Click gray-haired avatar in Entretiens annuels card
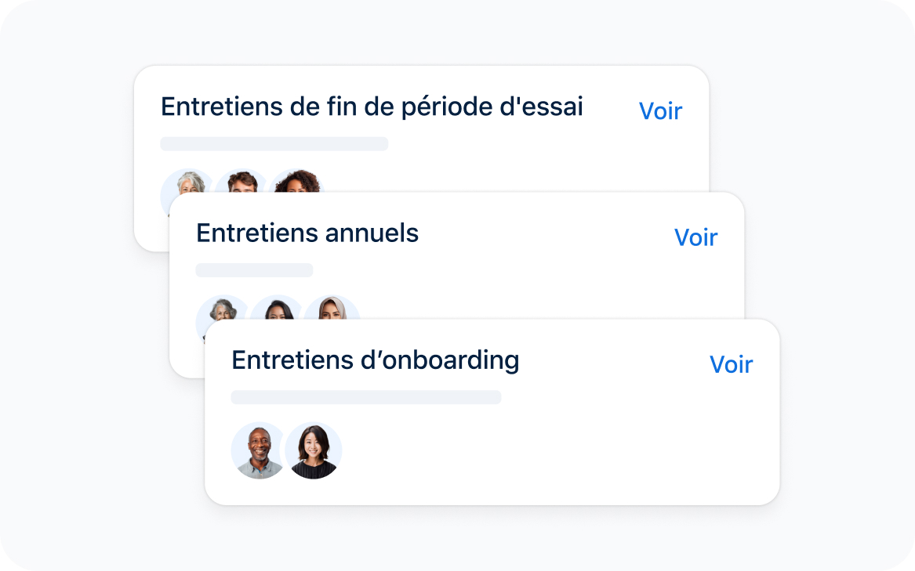Screen dimensions: 915x571 (x=222, y=308)
